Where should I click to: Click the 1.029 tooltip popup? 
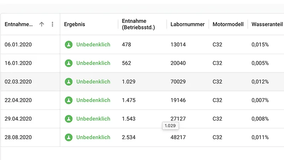click(171, 126)
